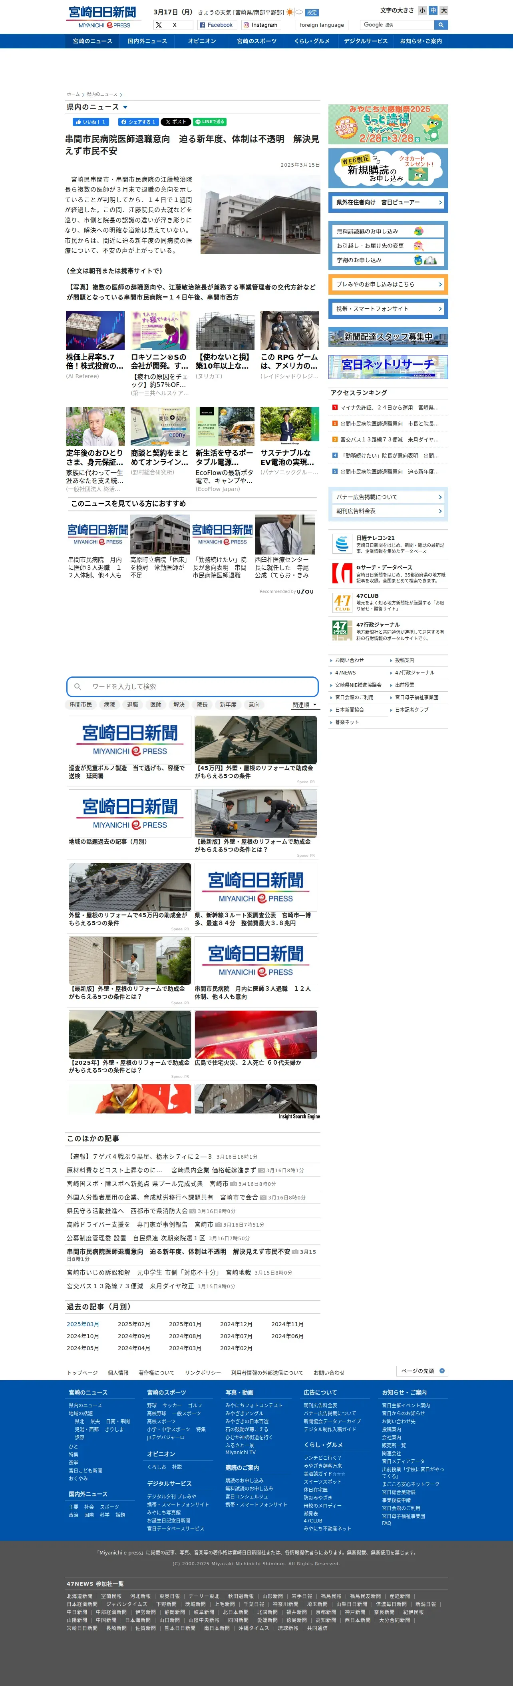Open the 宮崎のスポーツ menu
This screenshot has height=1686, width=513.
pos(256,41)
